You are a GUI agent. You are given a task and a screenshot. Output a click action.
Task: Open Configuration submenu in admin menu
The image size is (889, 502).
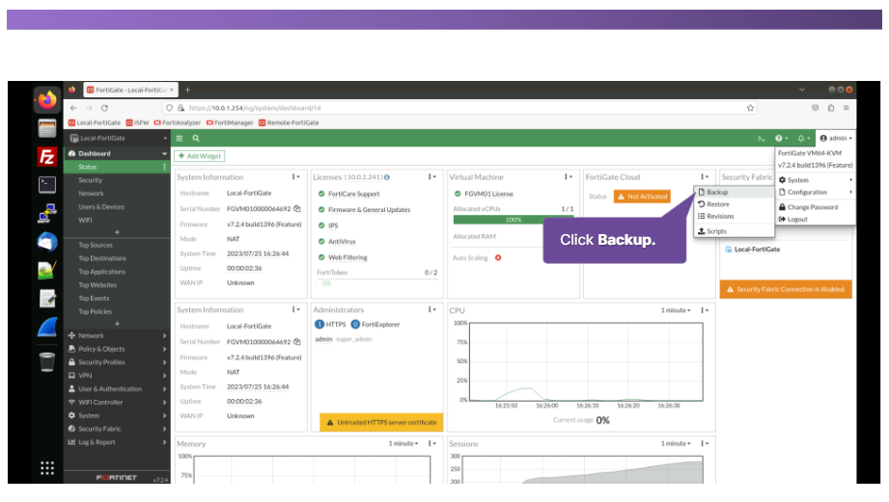pyautogui.click(x=815, y=193)
